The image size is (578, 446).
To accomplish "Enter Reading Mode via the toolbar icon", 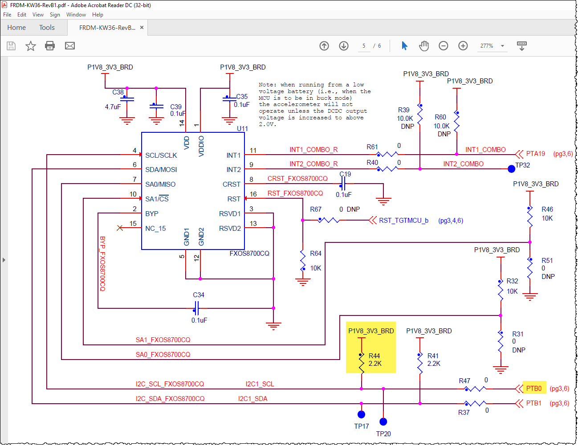I will click(521, 46).
